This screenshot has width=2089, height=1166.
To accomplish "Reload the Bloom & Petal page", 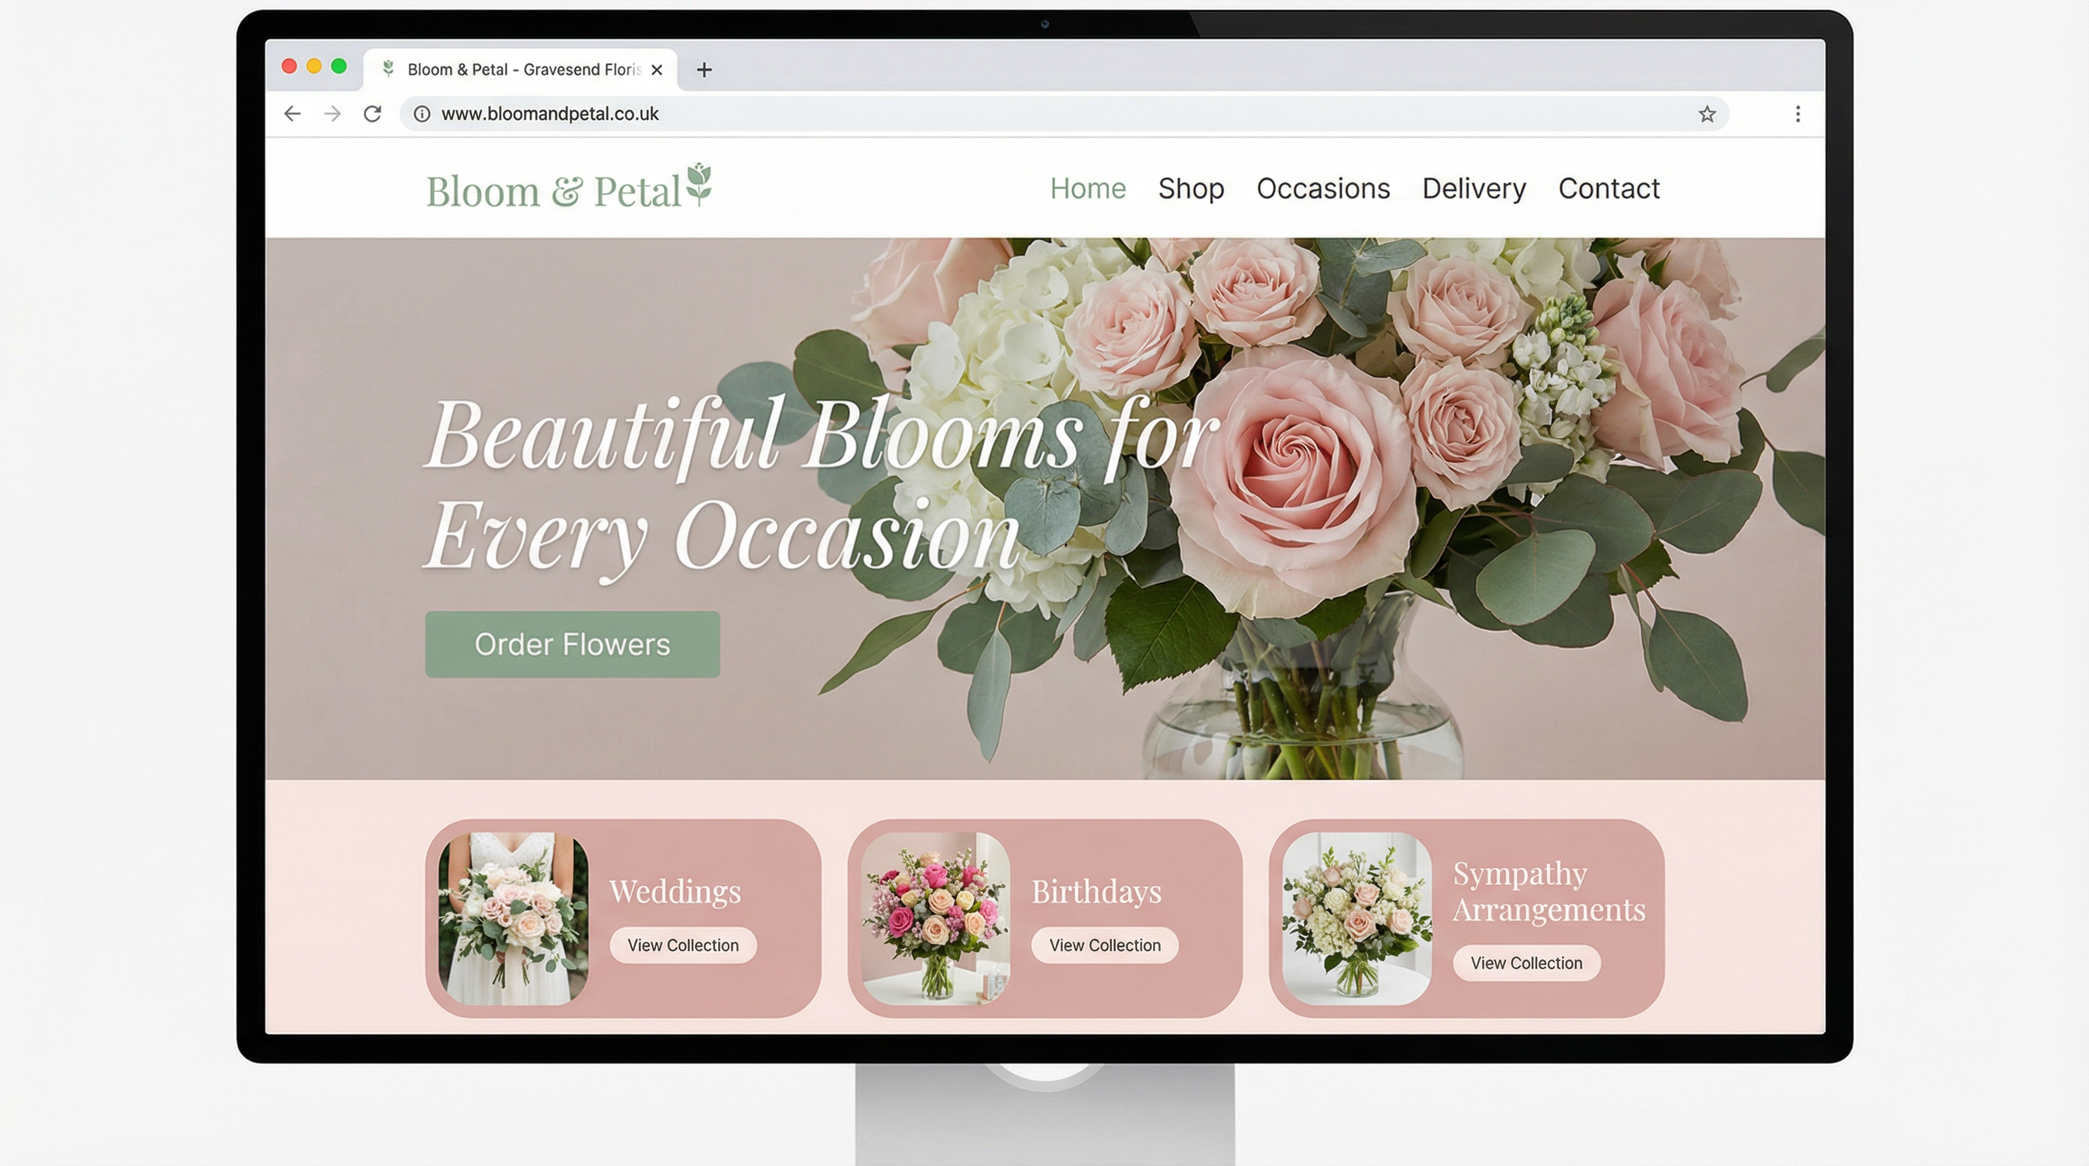I will pos(373,114).
